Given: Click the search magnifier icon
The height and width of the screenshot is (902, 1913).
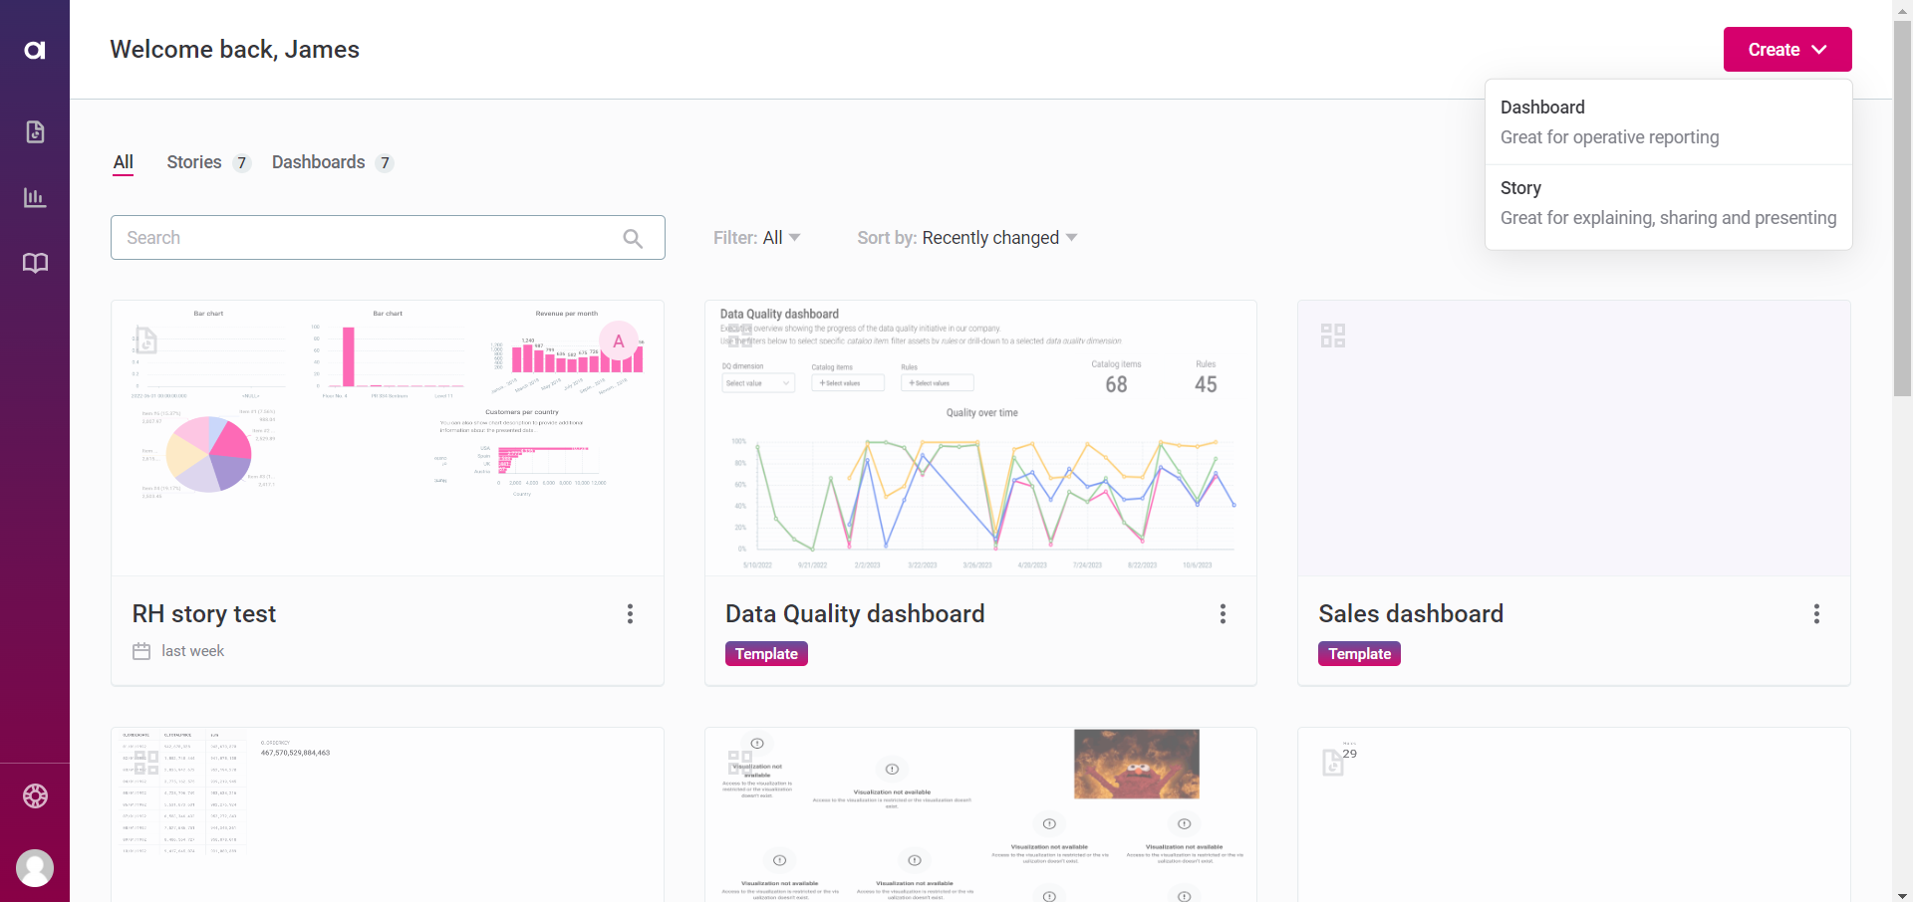Looking at the screenshot, I should 633,237.
